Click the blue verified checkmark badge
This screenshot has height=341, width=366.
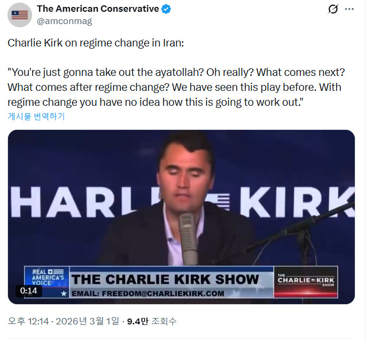166,9
